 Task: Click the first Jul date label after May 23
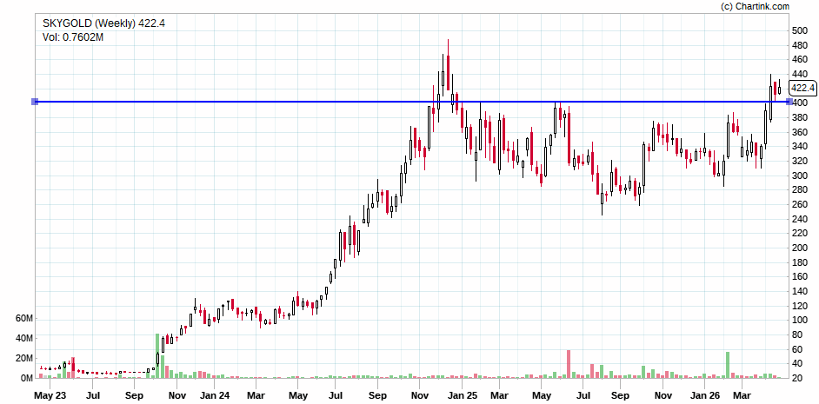tap(93, 395)
